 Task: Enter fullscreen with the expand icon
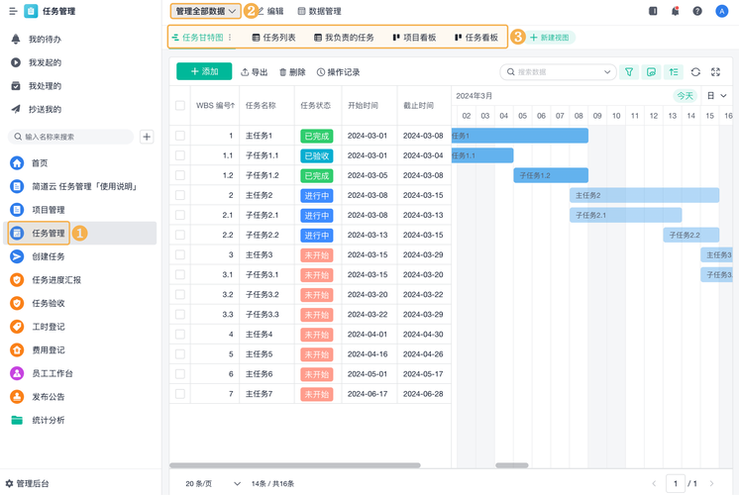click(x=716, y=72)
